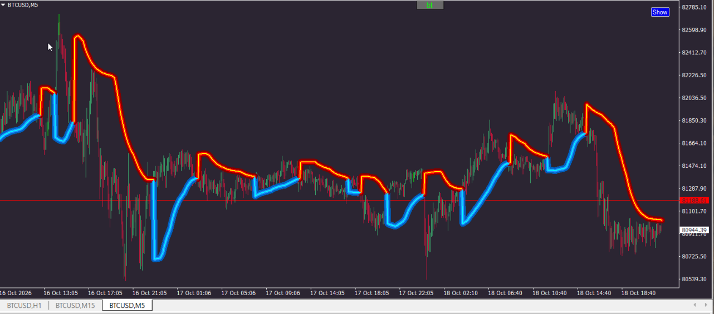This screenshot has width=714, height=314.
Task: Click the '16 Oct 13:05' time axis label
Action: pos(60,293)
